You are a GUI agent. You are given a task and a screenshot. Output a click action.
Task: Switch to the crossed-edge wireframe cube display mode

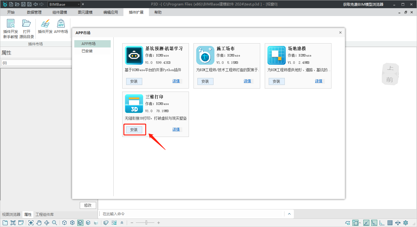[x=72, y=223]
